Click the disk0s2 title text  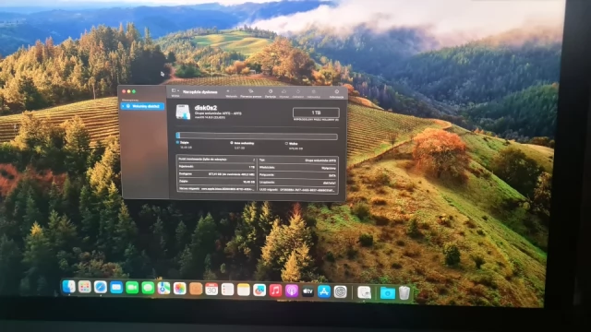(x=206, y=108)
